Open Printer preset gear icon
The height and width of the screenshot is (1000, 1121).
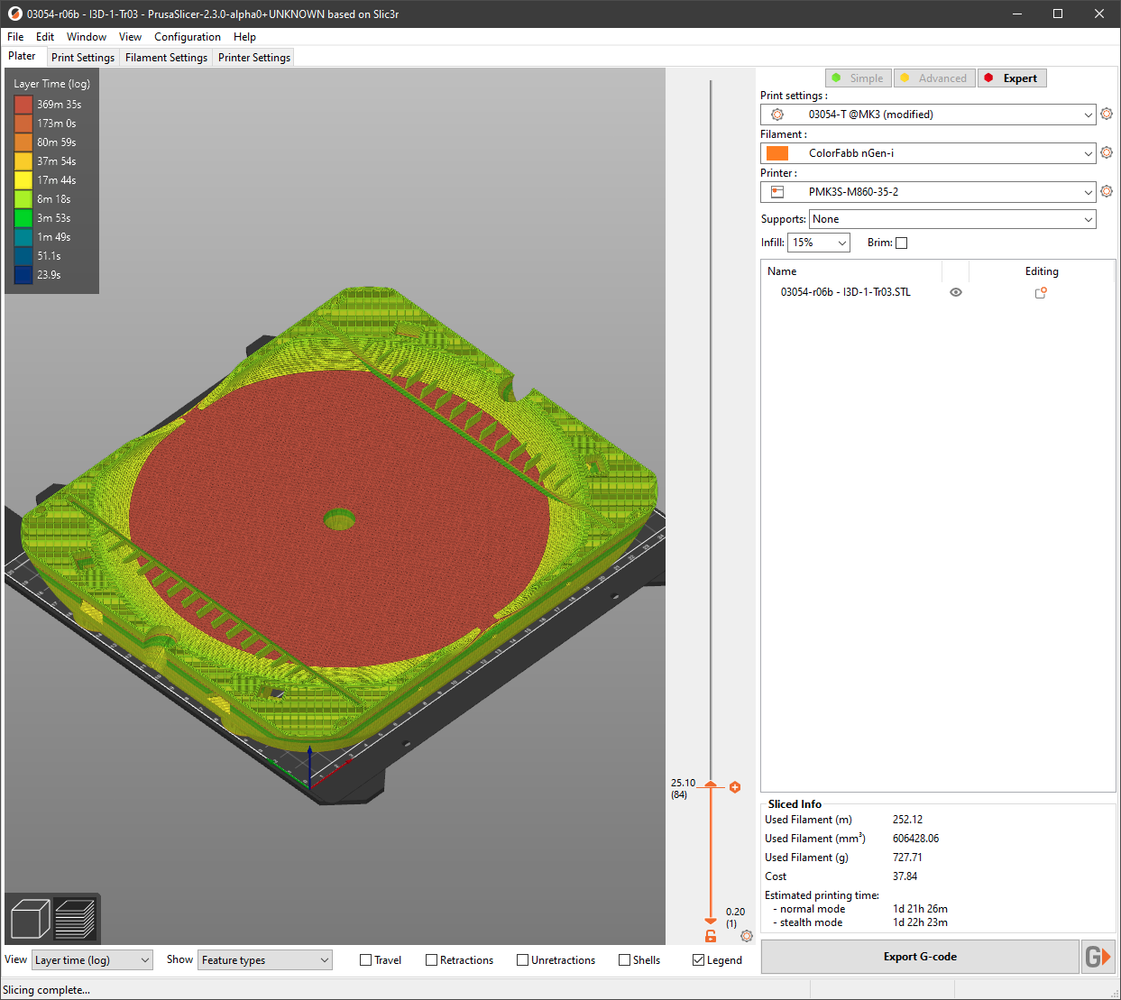pos(1107,191)
